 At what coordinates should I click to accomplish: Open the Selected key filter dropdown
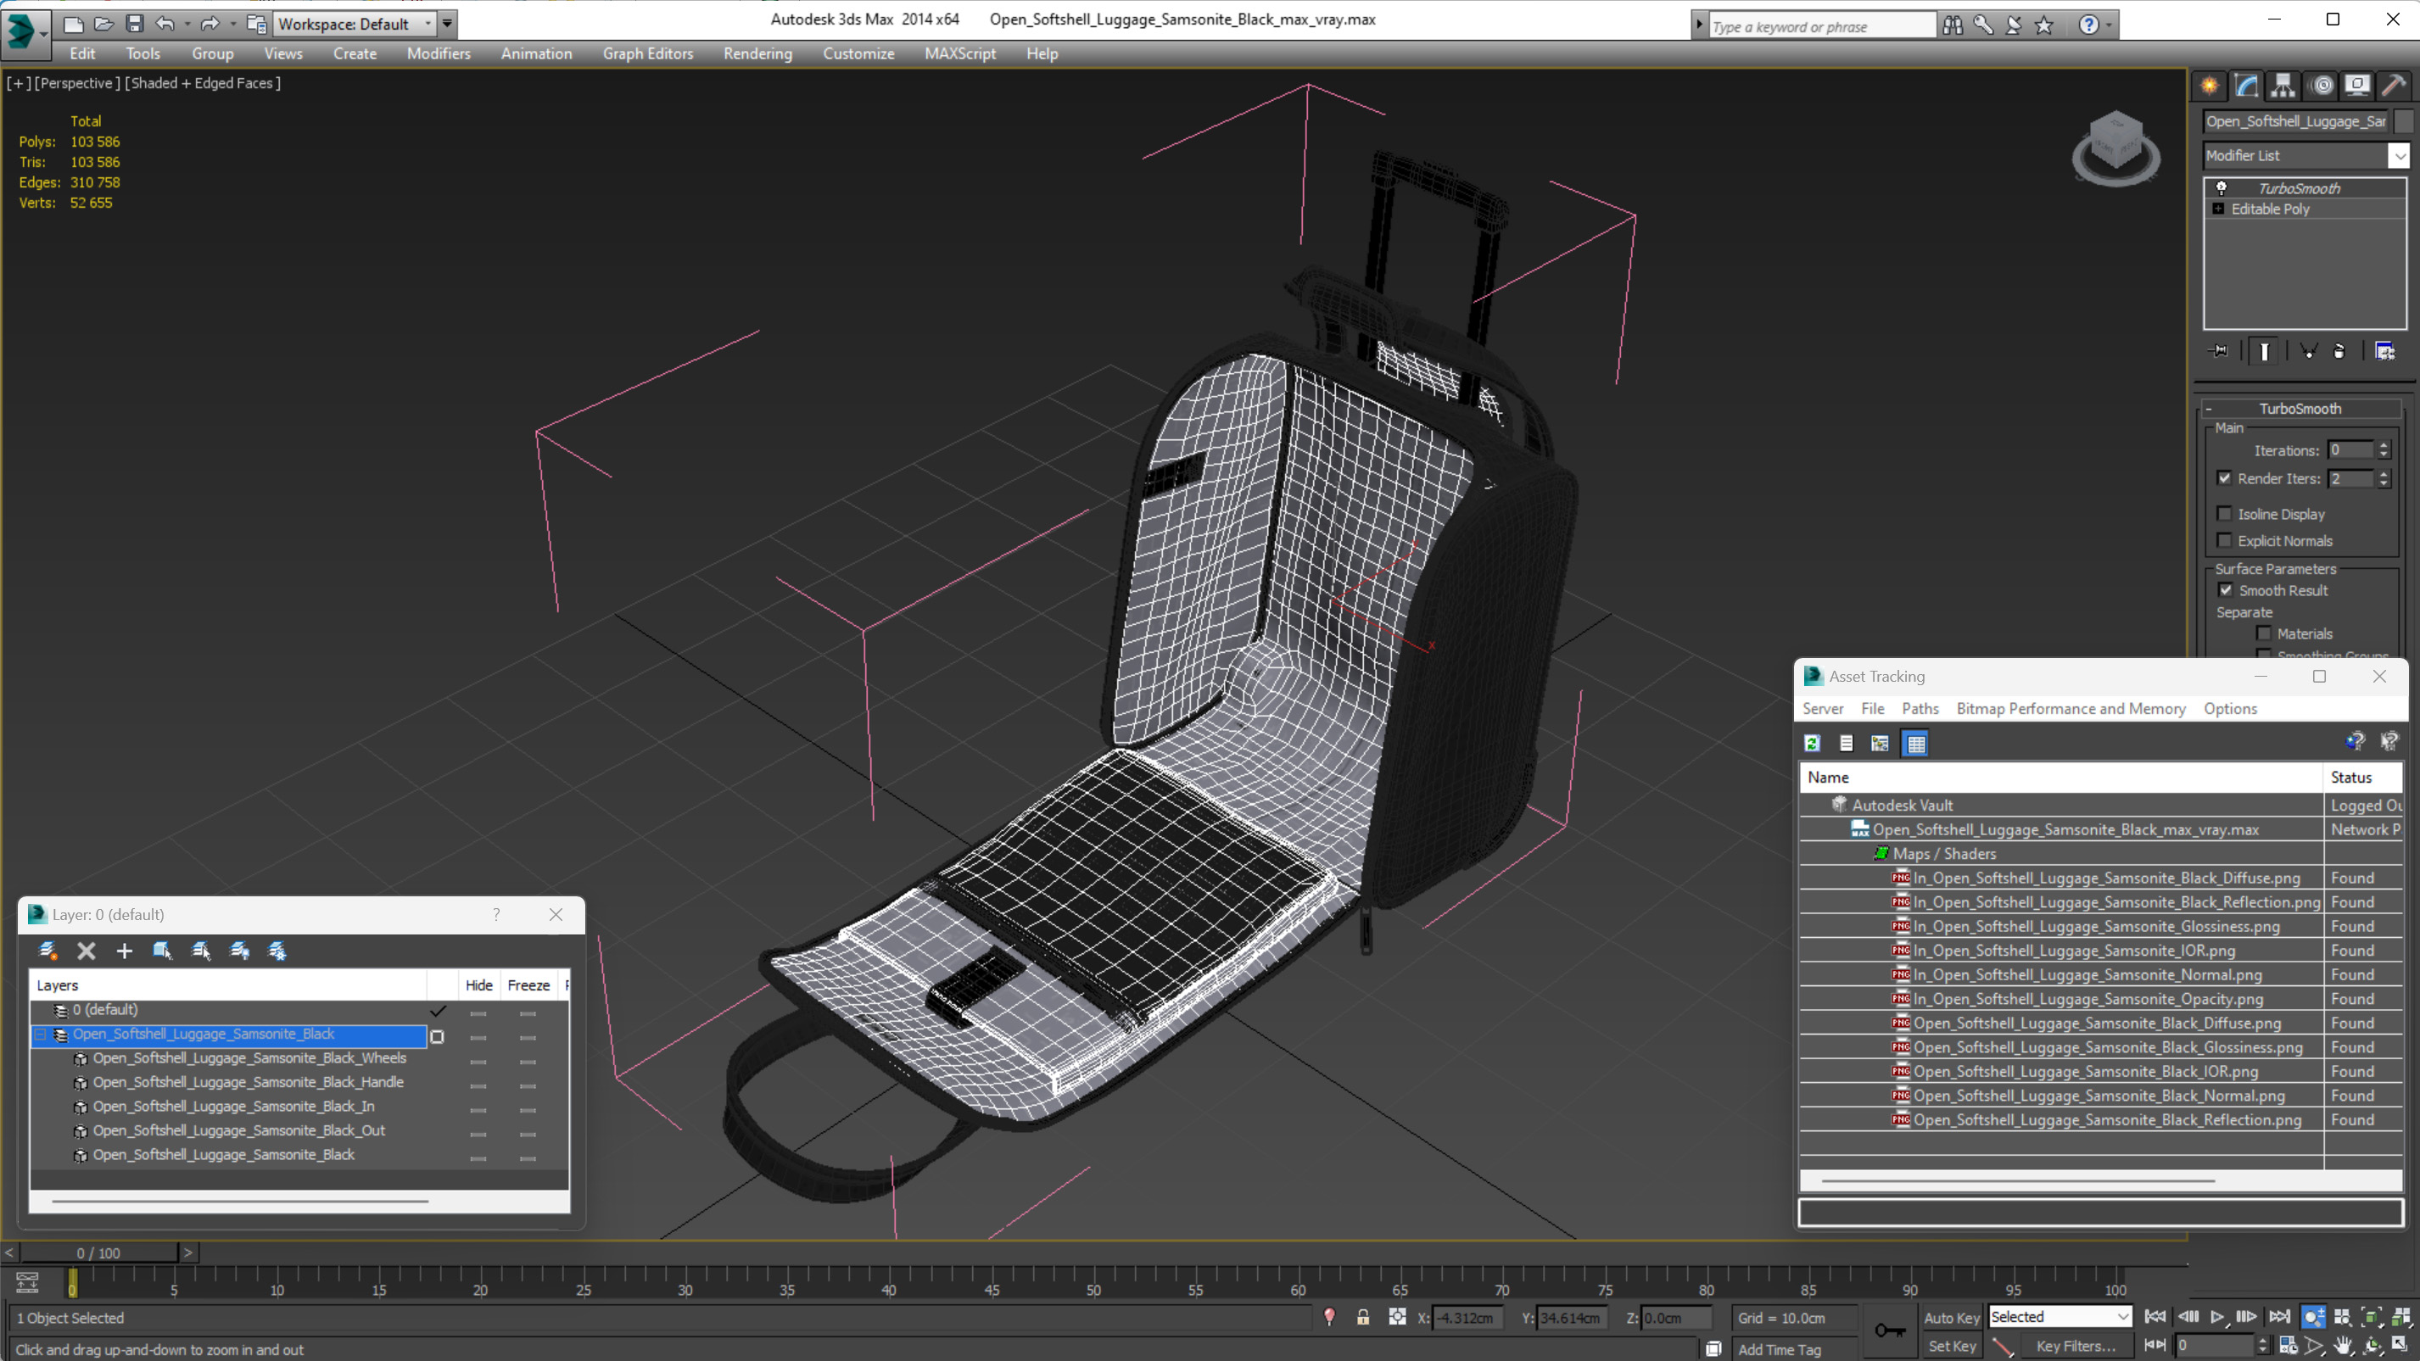click(2060, 1317)
